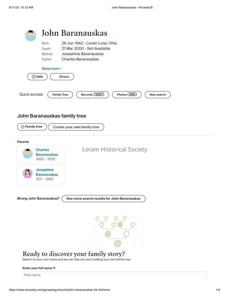Expand details with Show more chevron
229x297 pixels.
[x=52, y=69]
